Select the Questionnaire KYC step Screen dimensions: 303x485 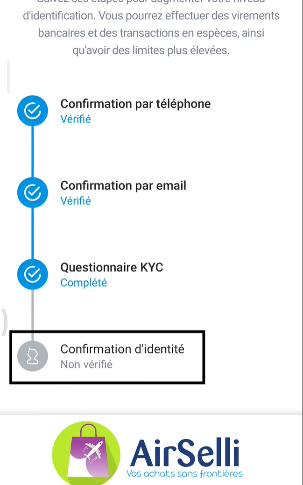point(112,267)
